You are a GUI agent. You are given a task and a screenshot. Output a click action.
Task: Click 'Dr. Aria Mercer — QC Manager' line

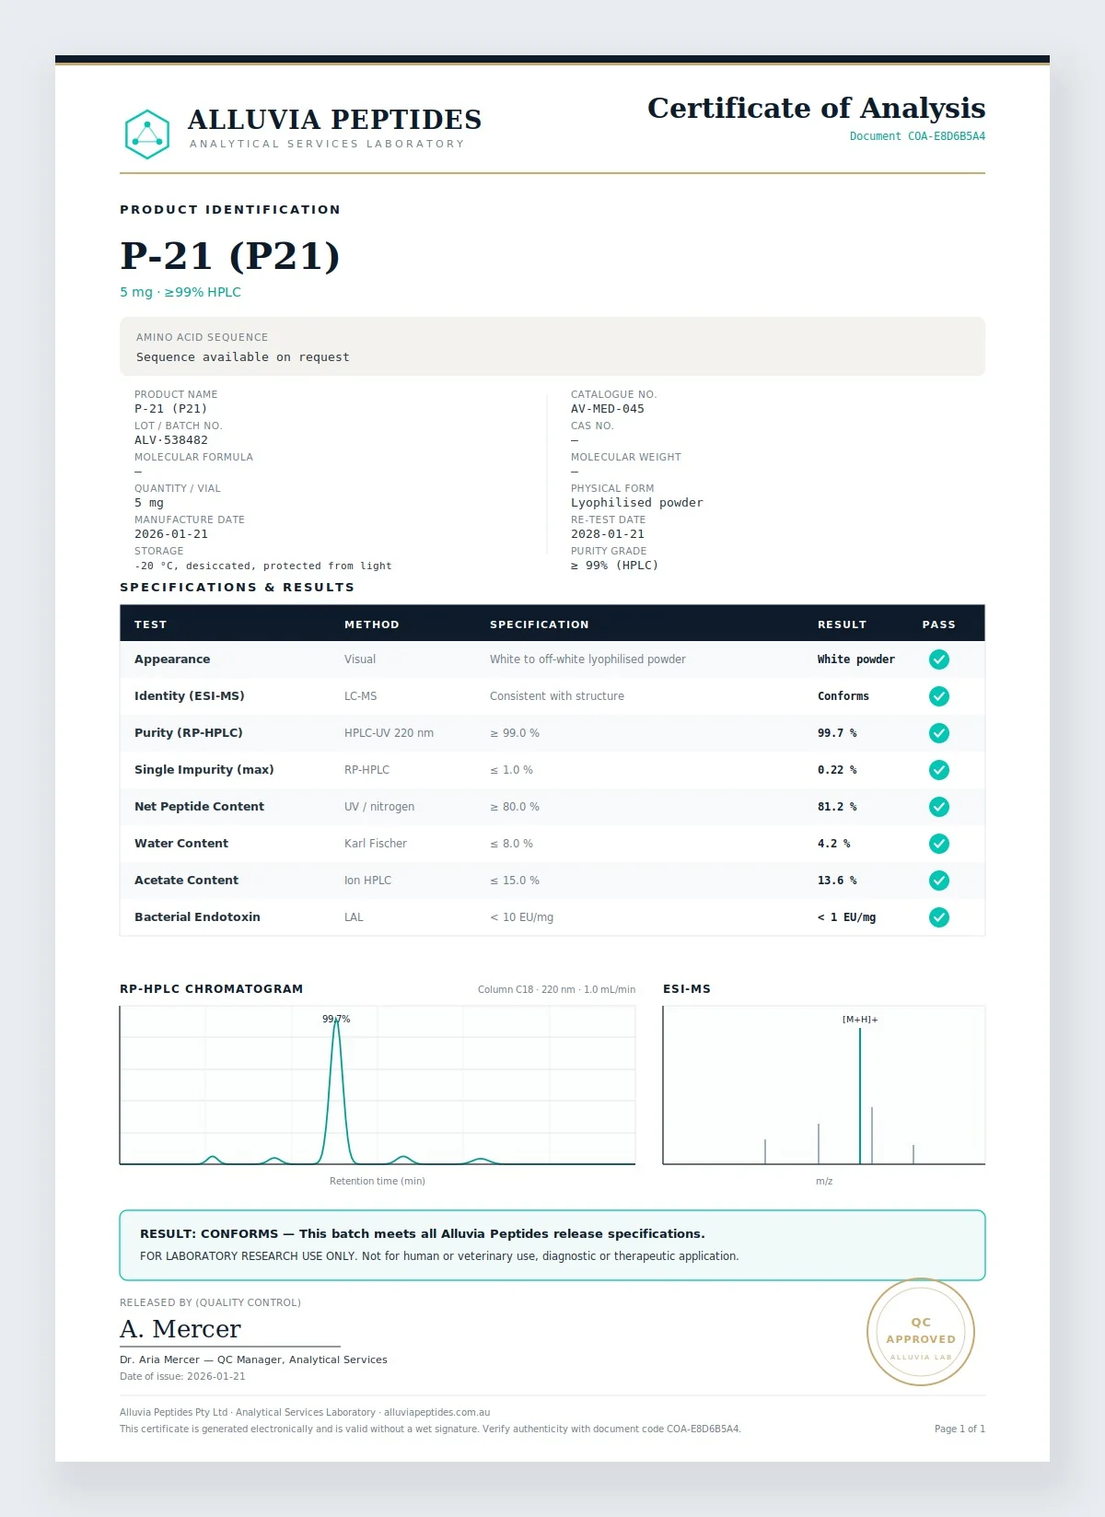(253, 1359)
